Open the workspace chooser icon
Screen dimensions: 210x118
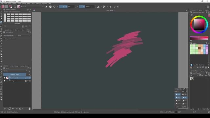[208, 7]
